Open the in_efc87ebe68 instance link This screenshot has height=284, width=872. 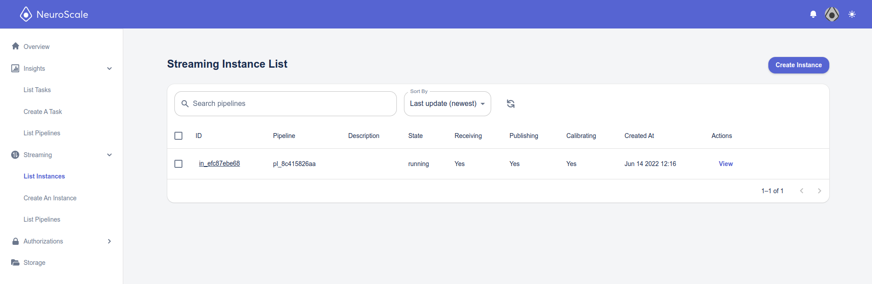(219, 163)
